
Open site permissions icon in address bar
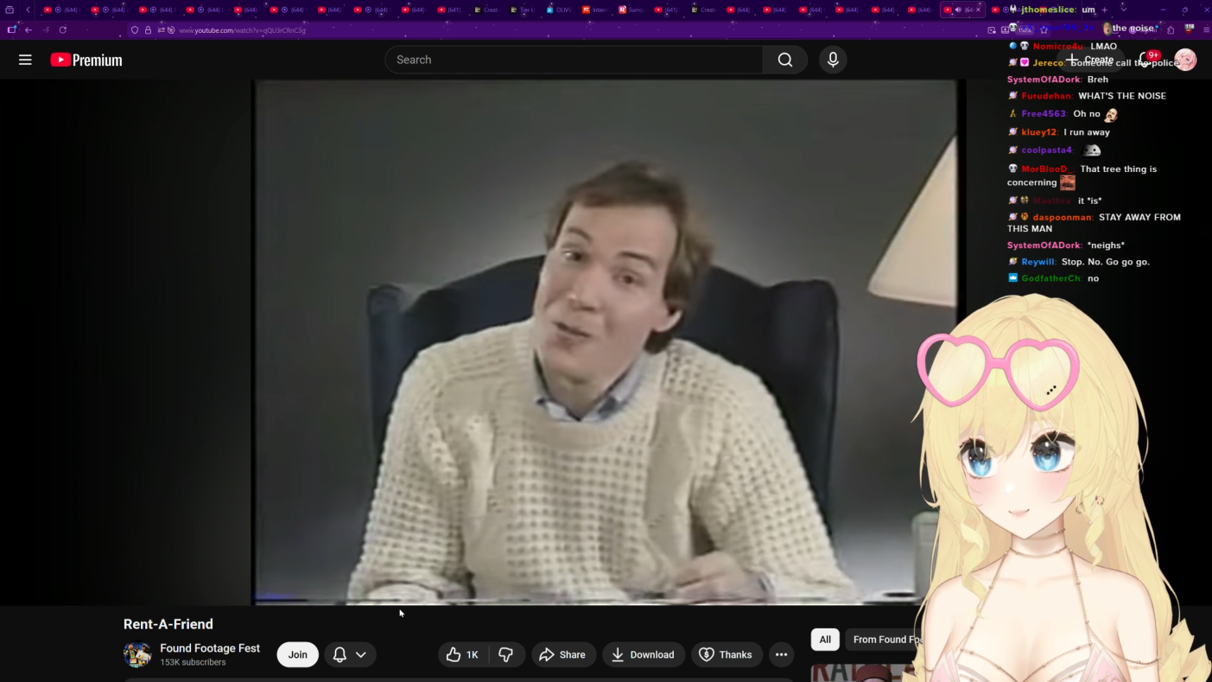click(x=162, y=29)
